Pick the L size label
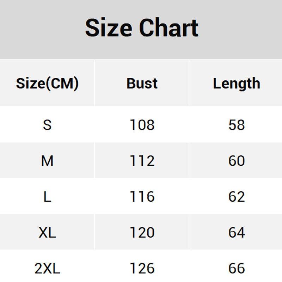The height and width of the screenshot is (282, 282). [47, 197]
